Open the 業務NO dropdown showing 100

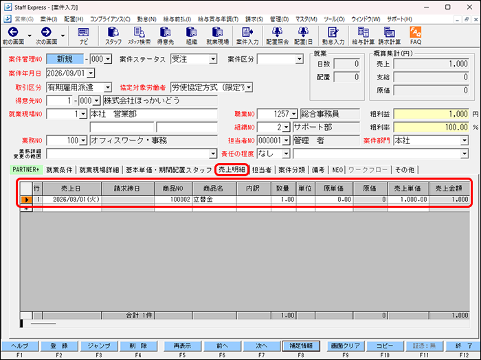click(83, 141)
